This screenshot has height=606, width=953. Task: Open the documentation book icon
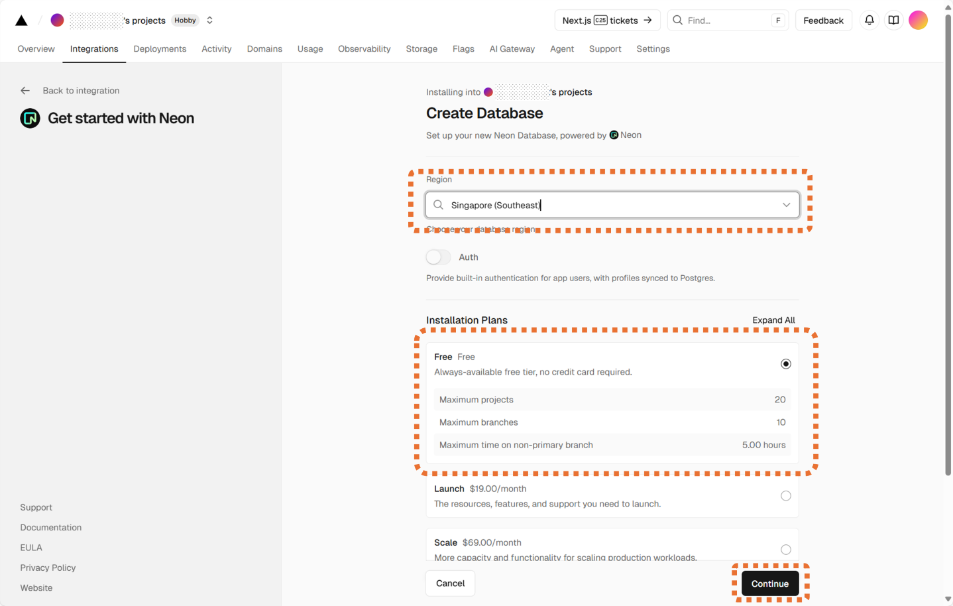[x=893, y=21]
